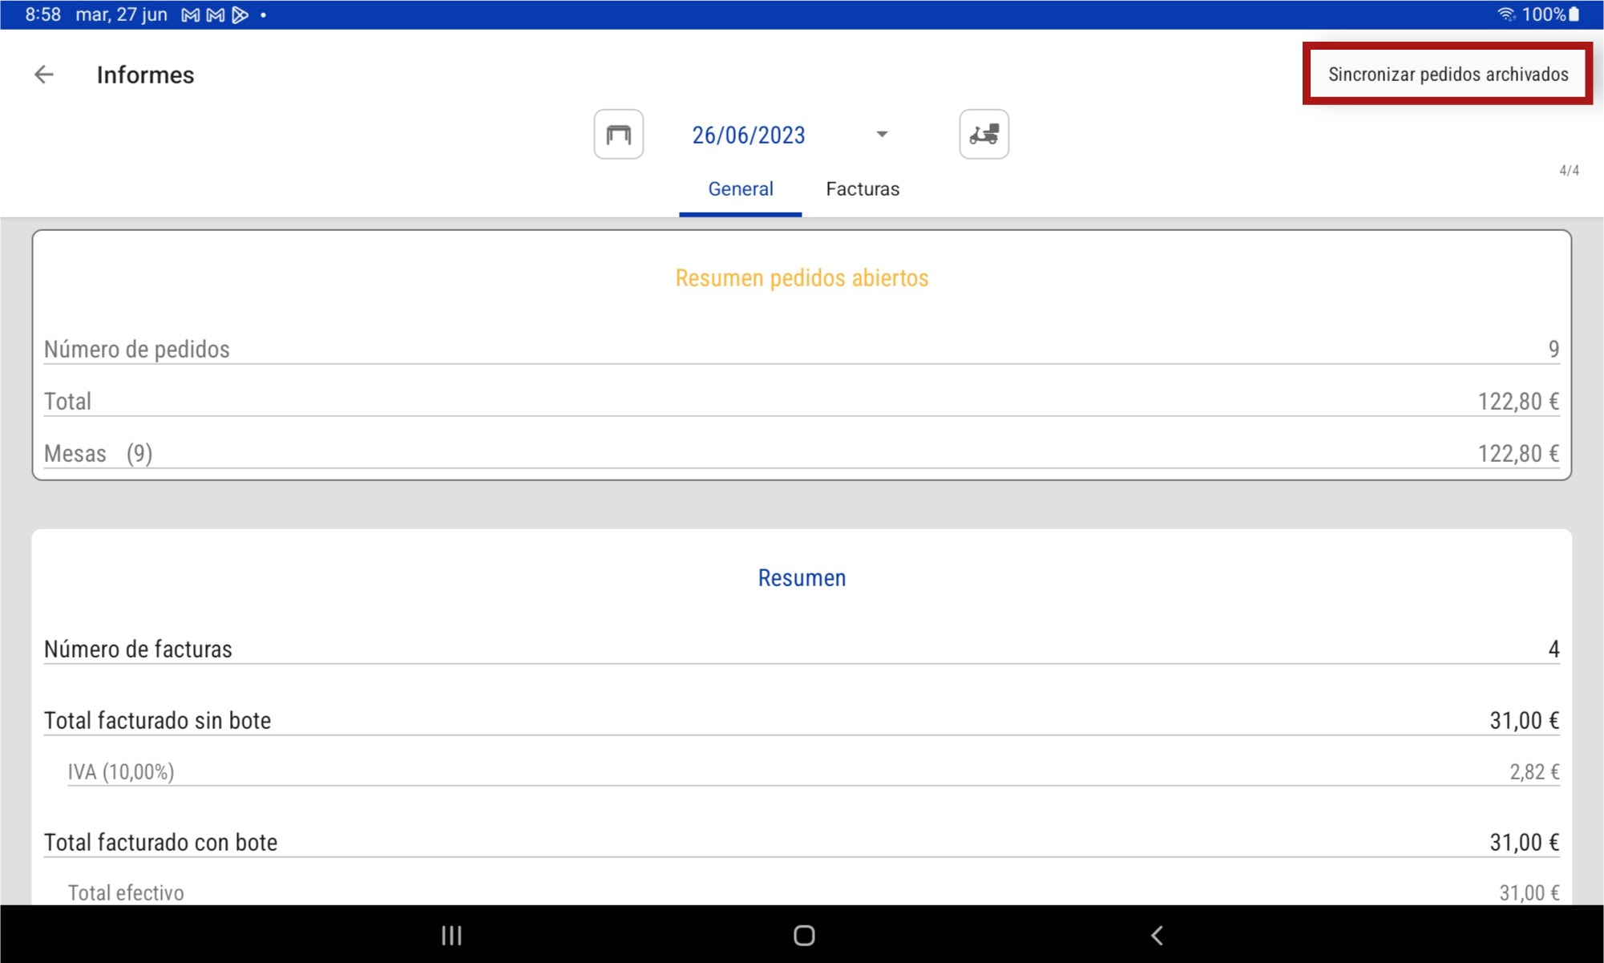Viewport: 1604px width, 963px height.
Task: Toggle the table orders filter icon
Action: pyautogui.click(x=618, y=135)
